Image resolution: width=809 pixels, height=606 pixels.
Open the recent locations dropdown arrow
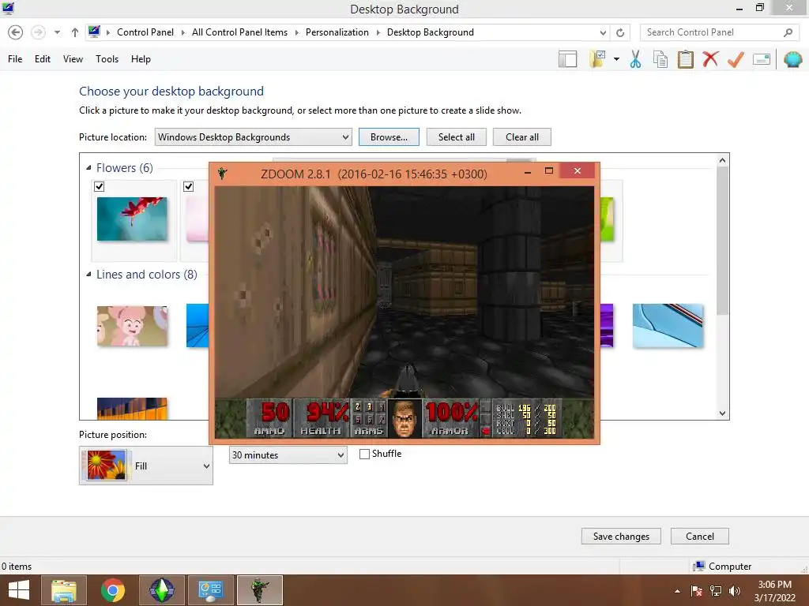(x=57, y=32)
